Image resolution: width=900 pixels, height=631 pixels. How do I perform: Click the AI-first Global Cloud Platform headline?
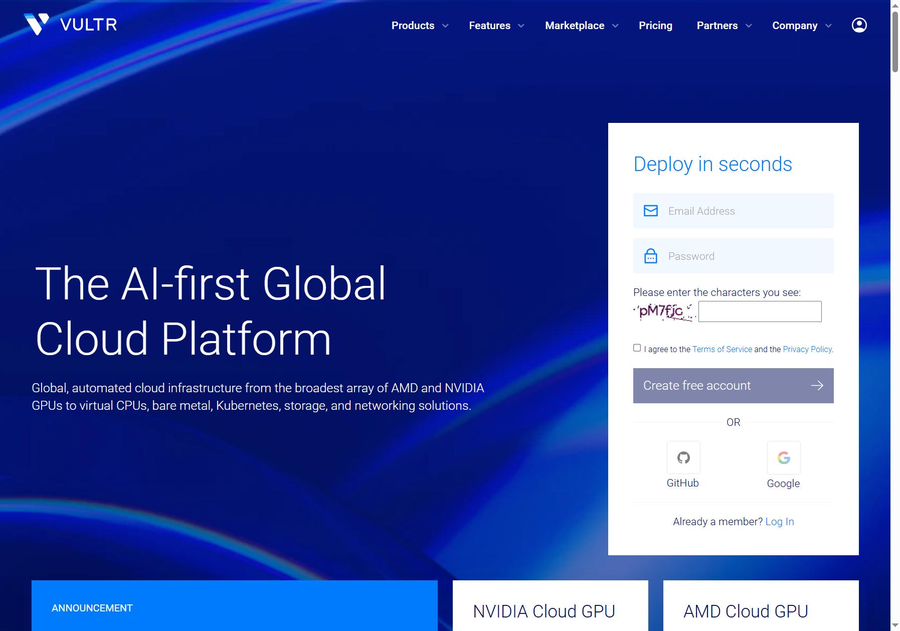coord(211,311)
